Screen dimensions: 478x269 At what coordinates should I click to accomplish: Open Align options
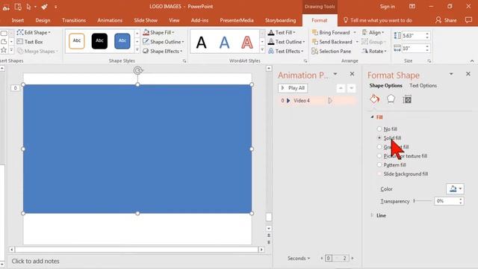coord(373,32)
